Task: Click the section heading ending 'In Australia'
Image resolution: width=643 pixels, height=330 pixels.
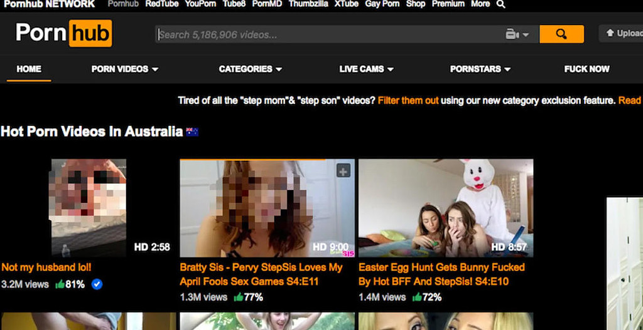Action: point(92,131)
